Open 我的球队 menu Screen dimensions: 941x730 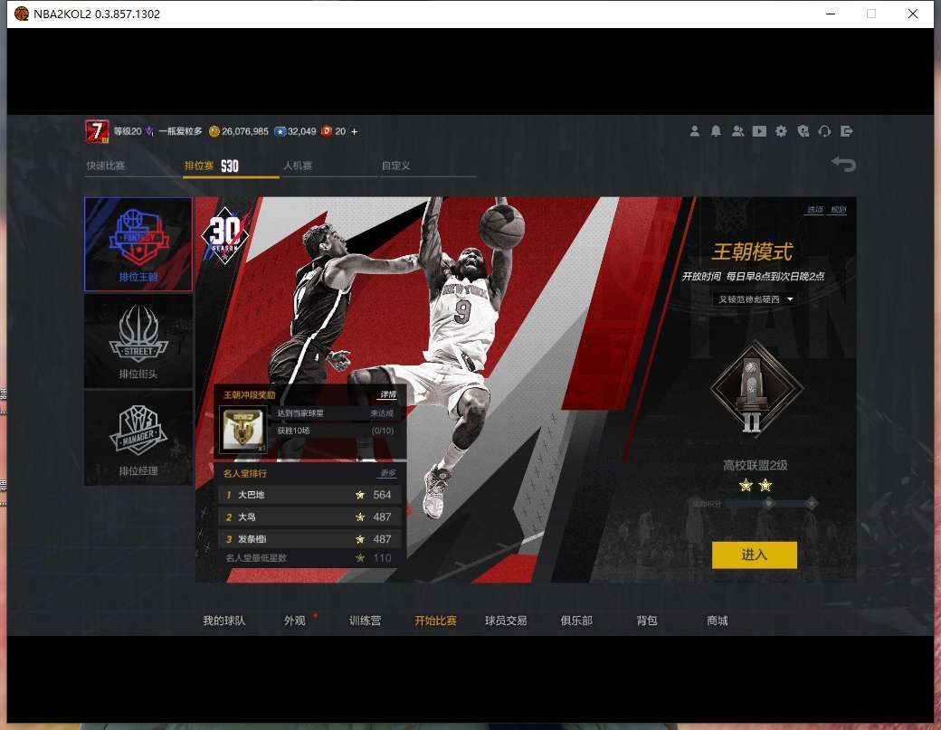(223, 621)
